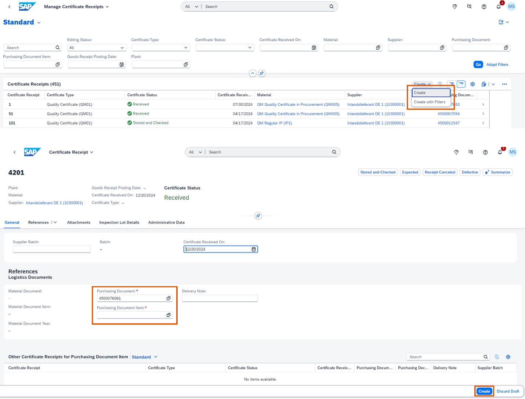Open more options ellipsis in Certificate Receipts toolbar
The image size is (525, 399).
point(504,84)
